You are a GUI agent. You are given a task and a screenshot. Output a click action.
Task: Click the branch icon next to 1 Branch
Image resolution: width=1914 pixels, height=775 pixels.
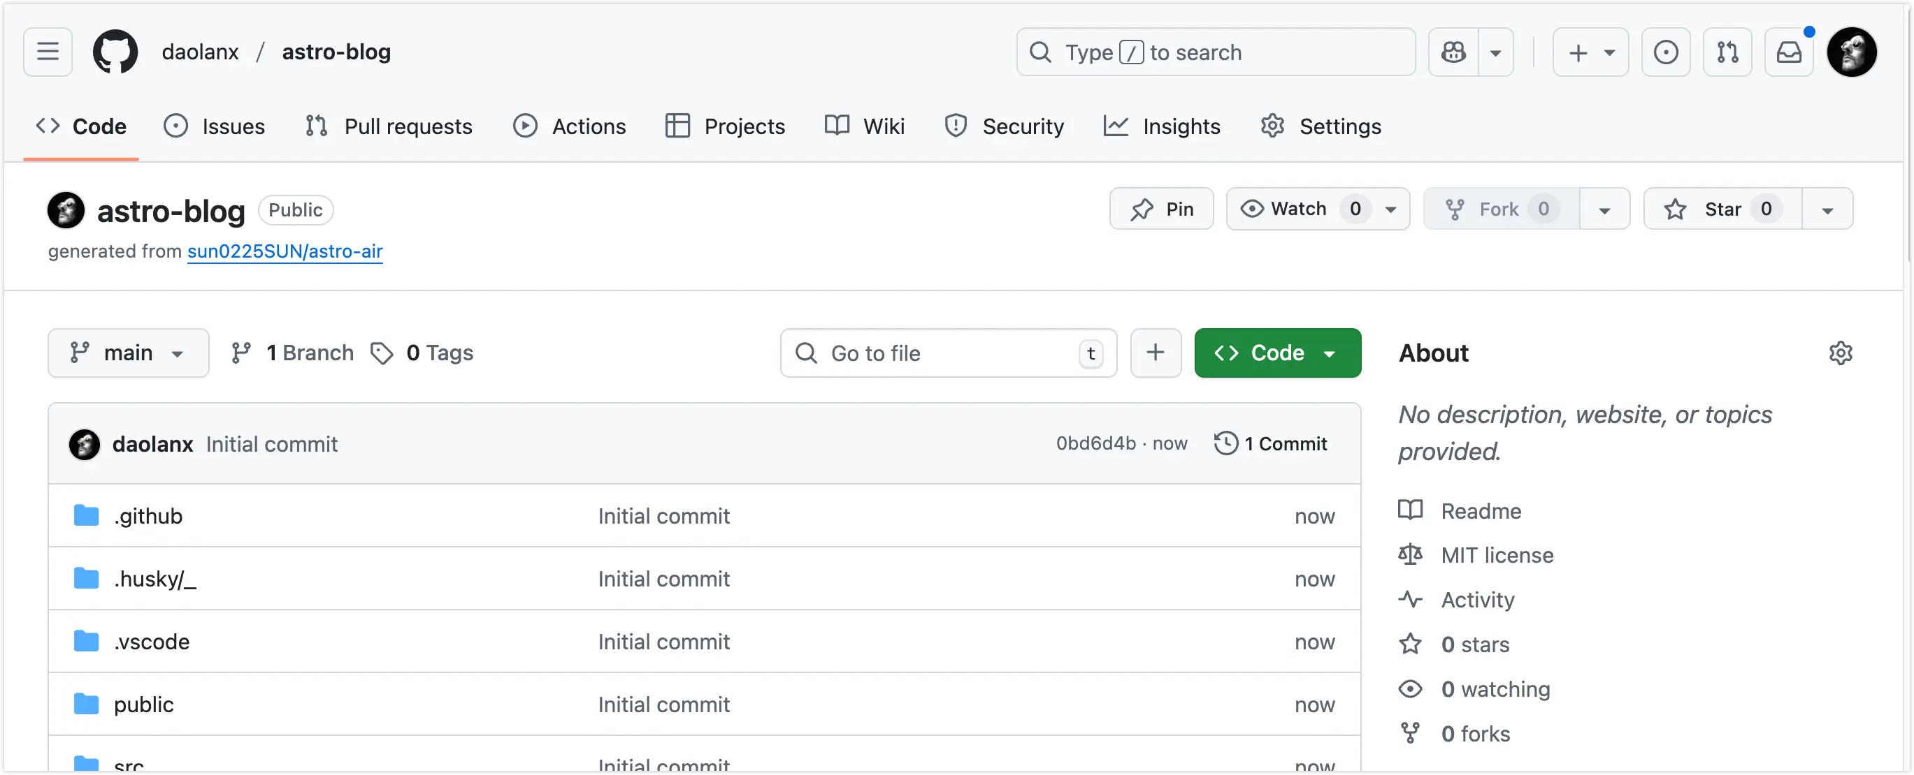point(240,353)
